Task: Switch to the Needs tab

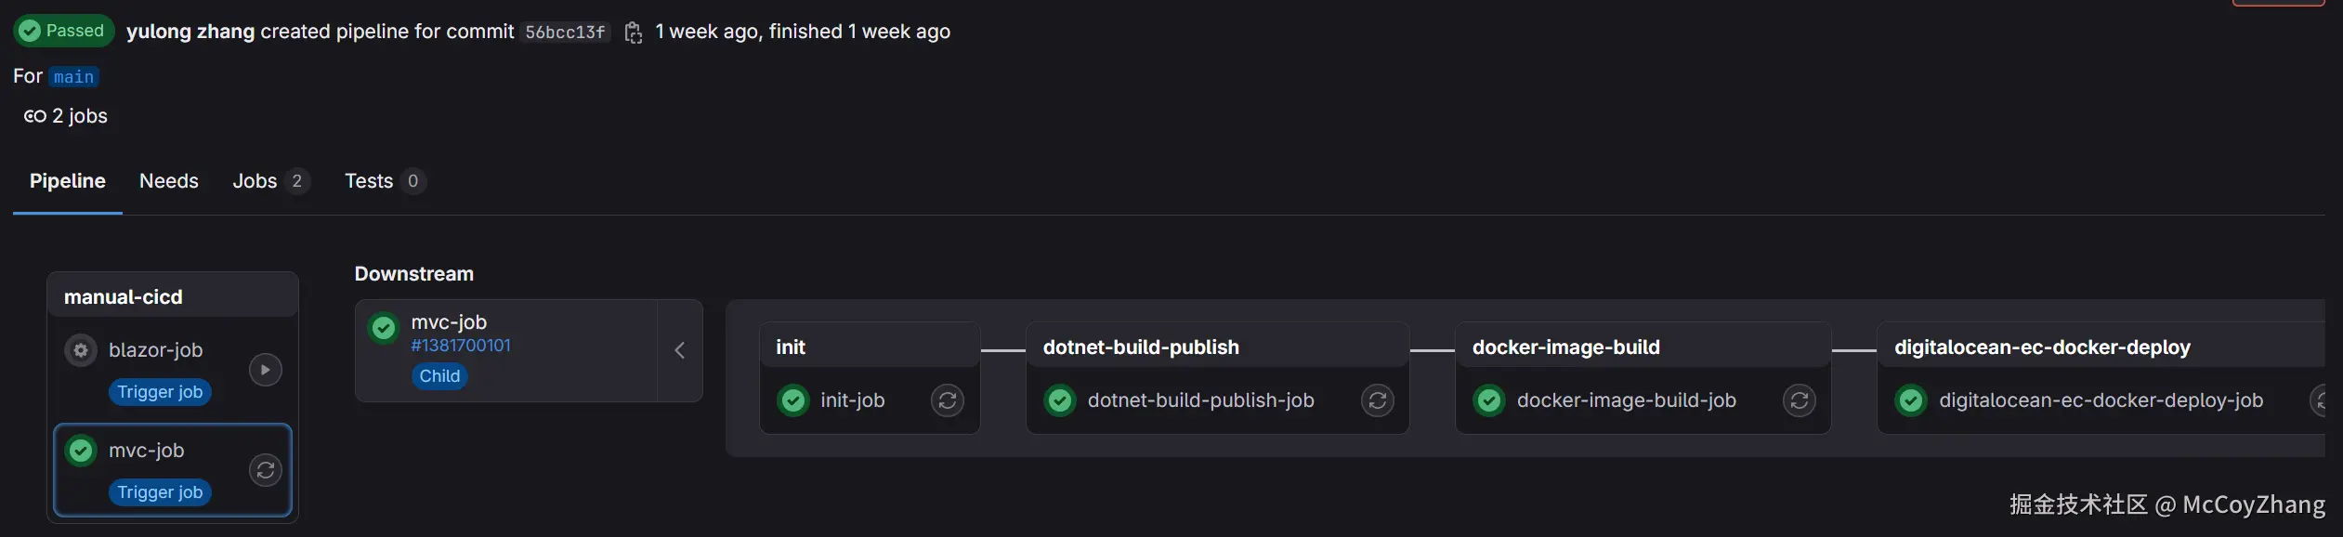Action: [169, 181]
